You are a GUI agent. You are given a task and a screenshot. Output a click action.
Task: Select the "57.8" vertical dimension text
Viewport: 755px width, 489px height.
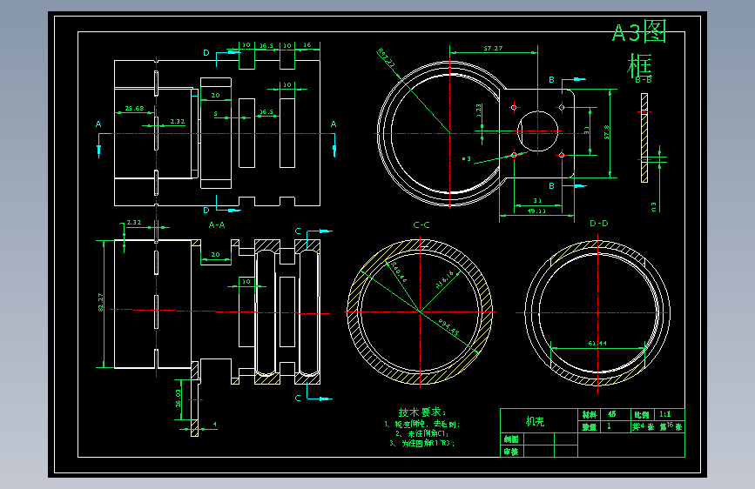606,132
